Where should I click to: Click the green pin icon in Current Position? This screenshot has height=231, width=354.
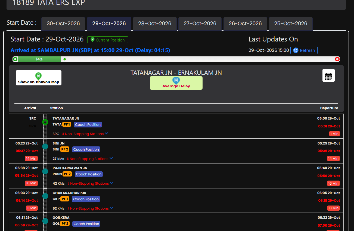point(92,40)
